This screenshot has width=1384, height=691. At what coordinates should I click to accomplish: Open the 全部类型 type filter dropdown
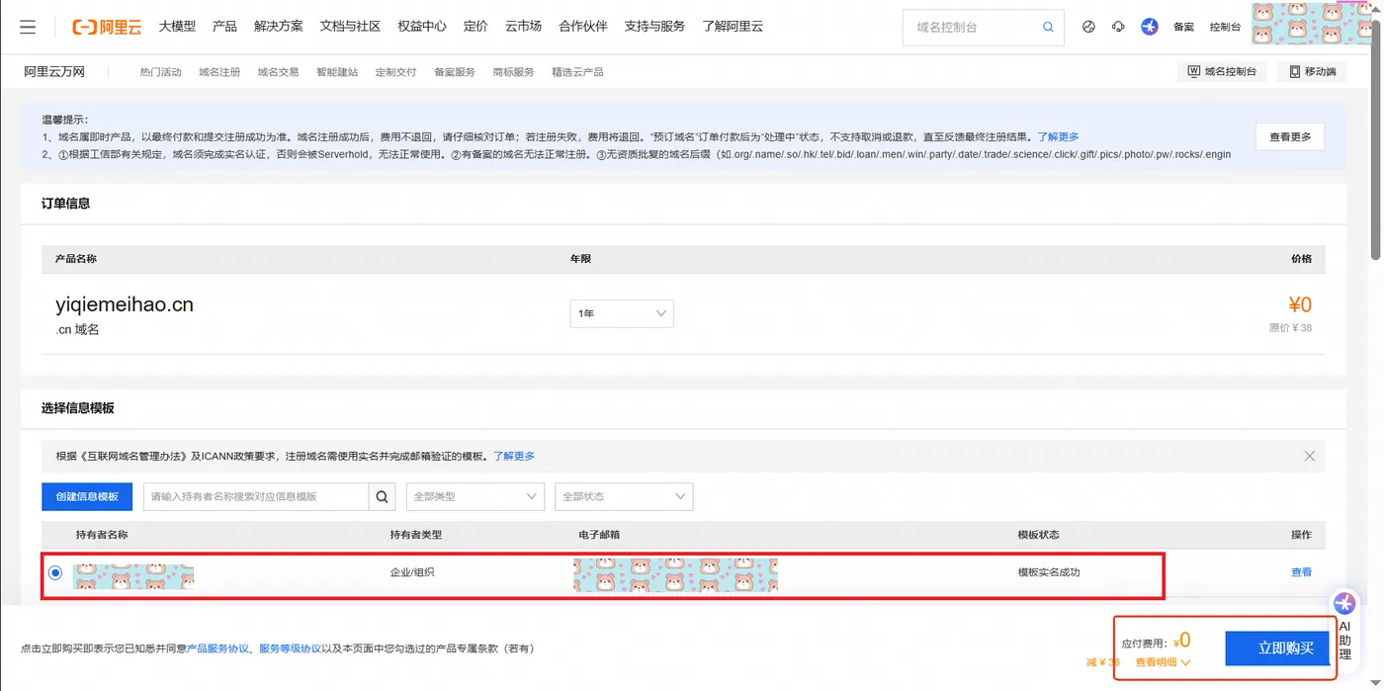point(475,496)
